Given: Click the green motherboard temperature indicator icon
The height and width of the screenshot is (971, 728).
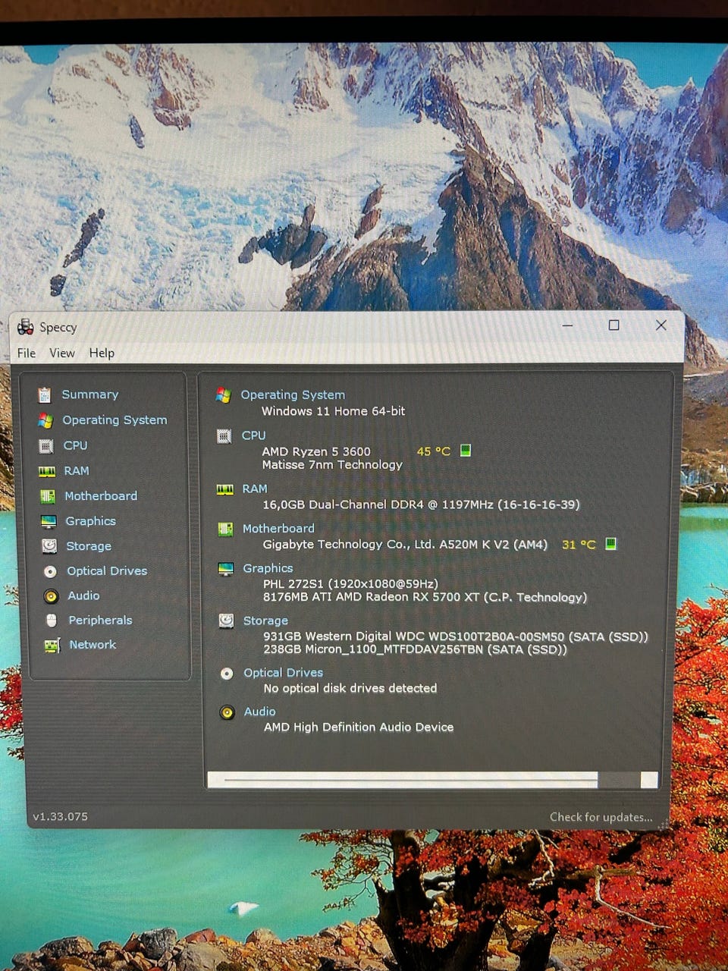Looking at the screenshot, I should pyautogui.click(x=611, y=544).
